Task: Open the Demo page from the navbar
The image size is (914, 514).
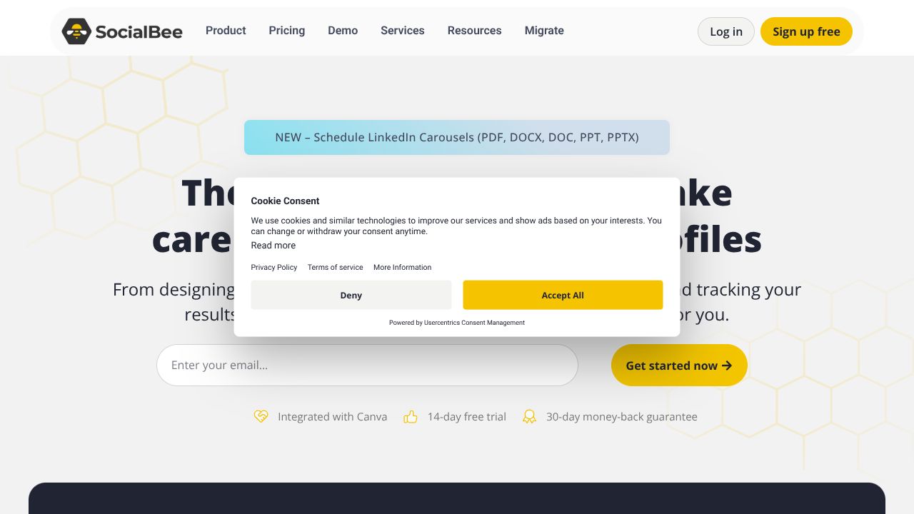Action: point(343,31)
